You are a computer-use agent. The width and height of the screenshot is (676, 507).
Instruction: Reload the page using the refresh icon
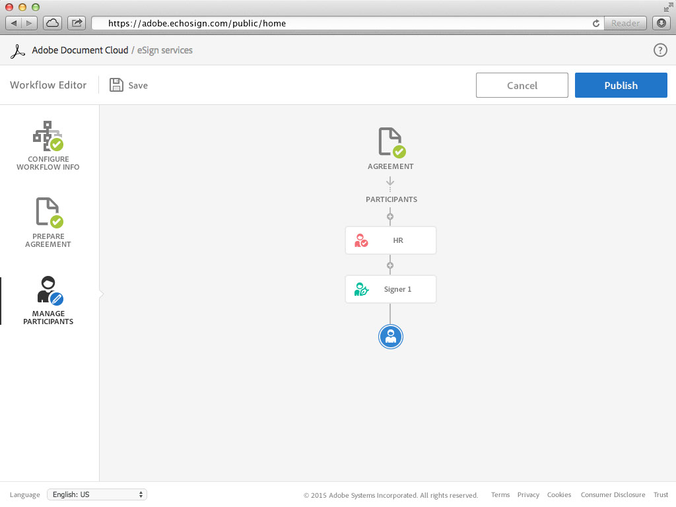(596, 23)
